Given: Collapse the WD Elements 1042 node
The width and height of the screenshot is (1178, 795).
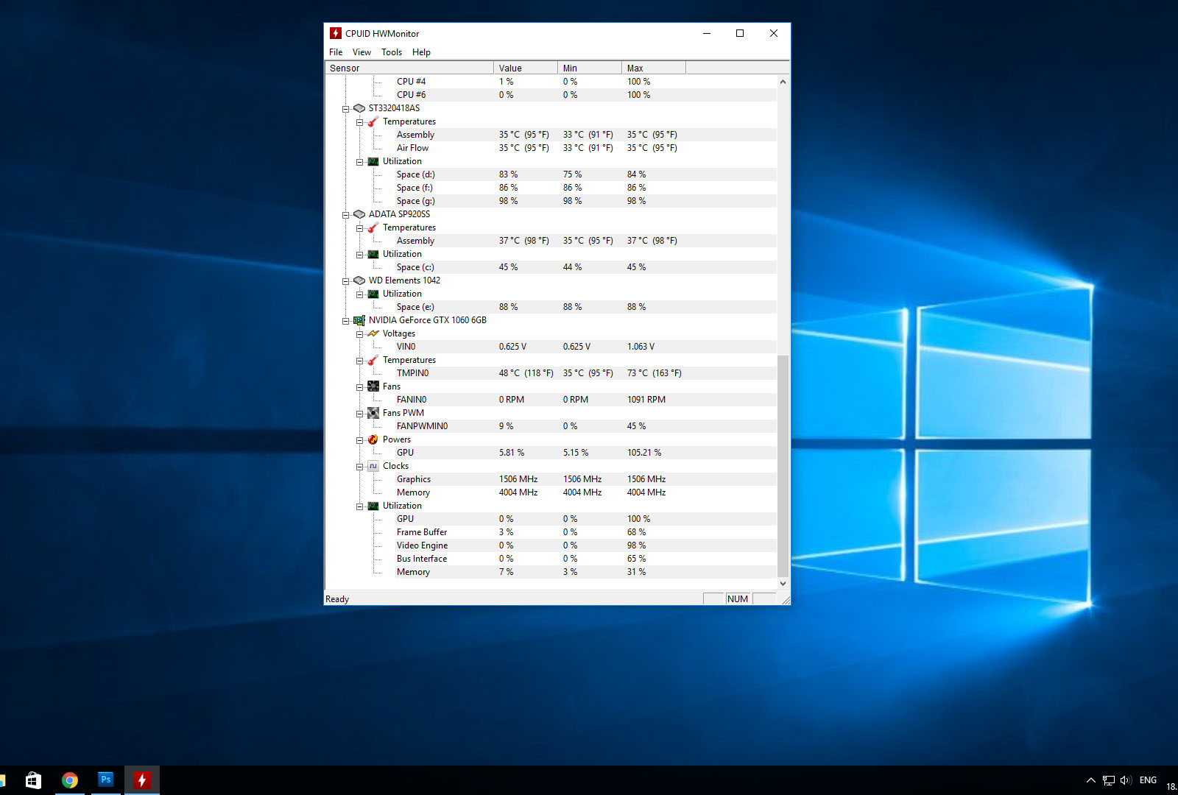Looking at the screenshot, I should point(345,281).
